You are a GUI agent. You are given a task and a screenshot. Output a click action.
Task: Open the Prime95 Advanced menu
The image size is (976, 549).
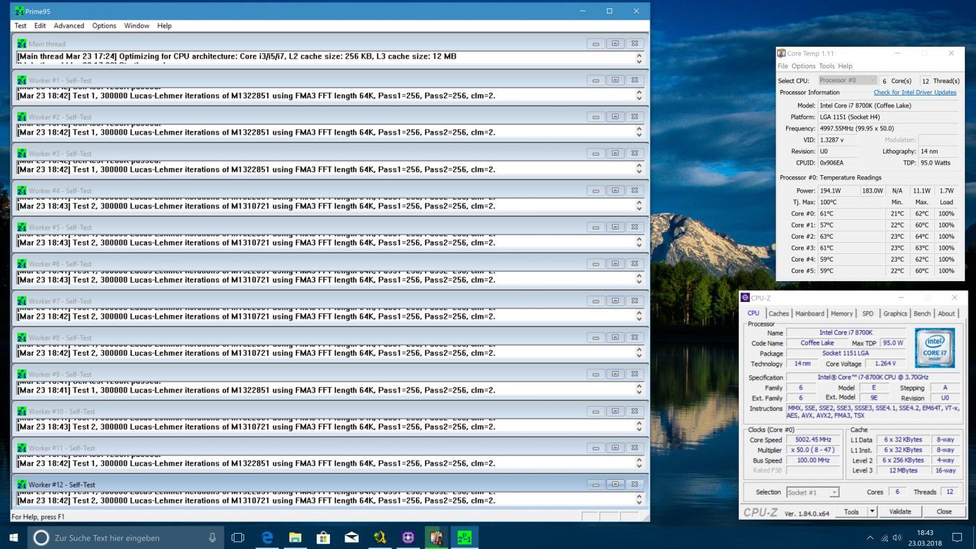tap(69, 26)
